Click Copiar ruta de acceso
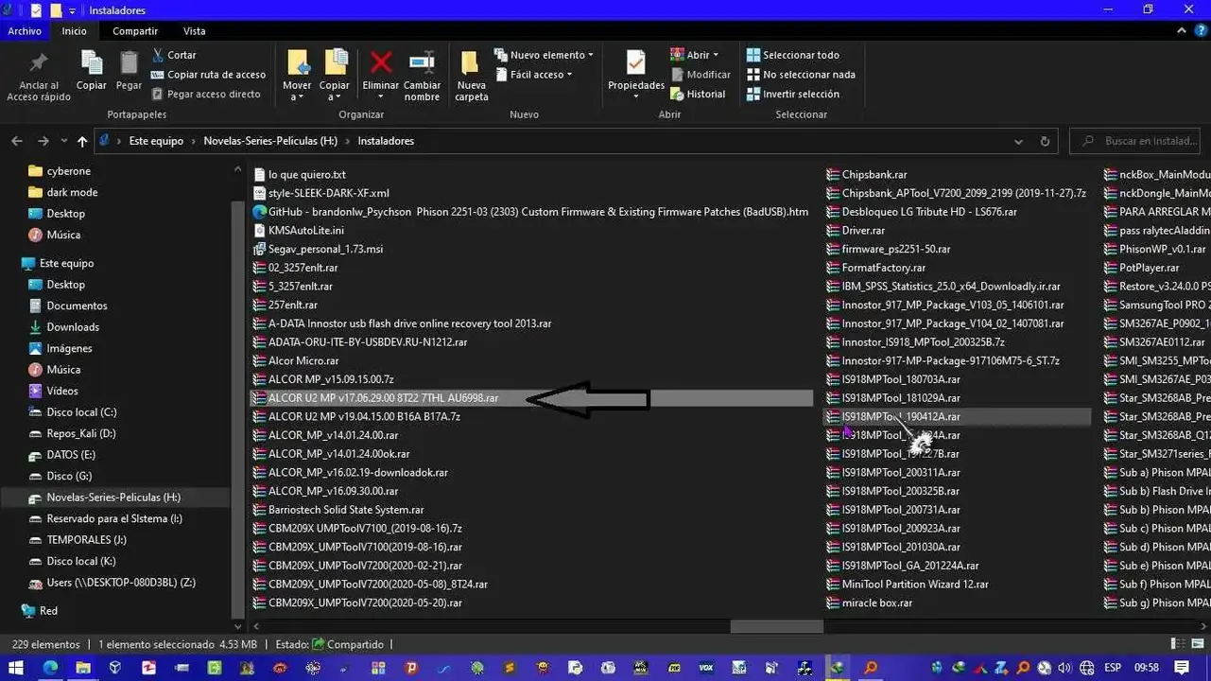 [x=208, y=75]
